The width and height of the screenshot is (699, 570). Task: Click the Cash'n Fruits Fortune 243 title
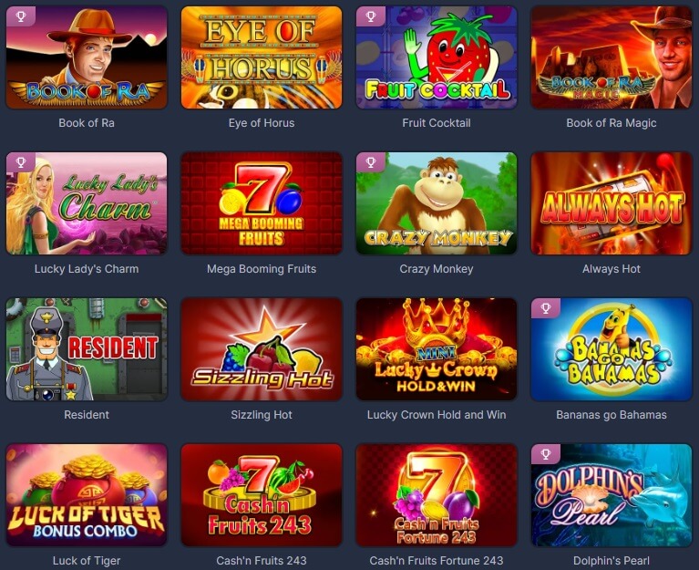(437, 560)
